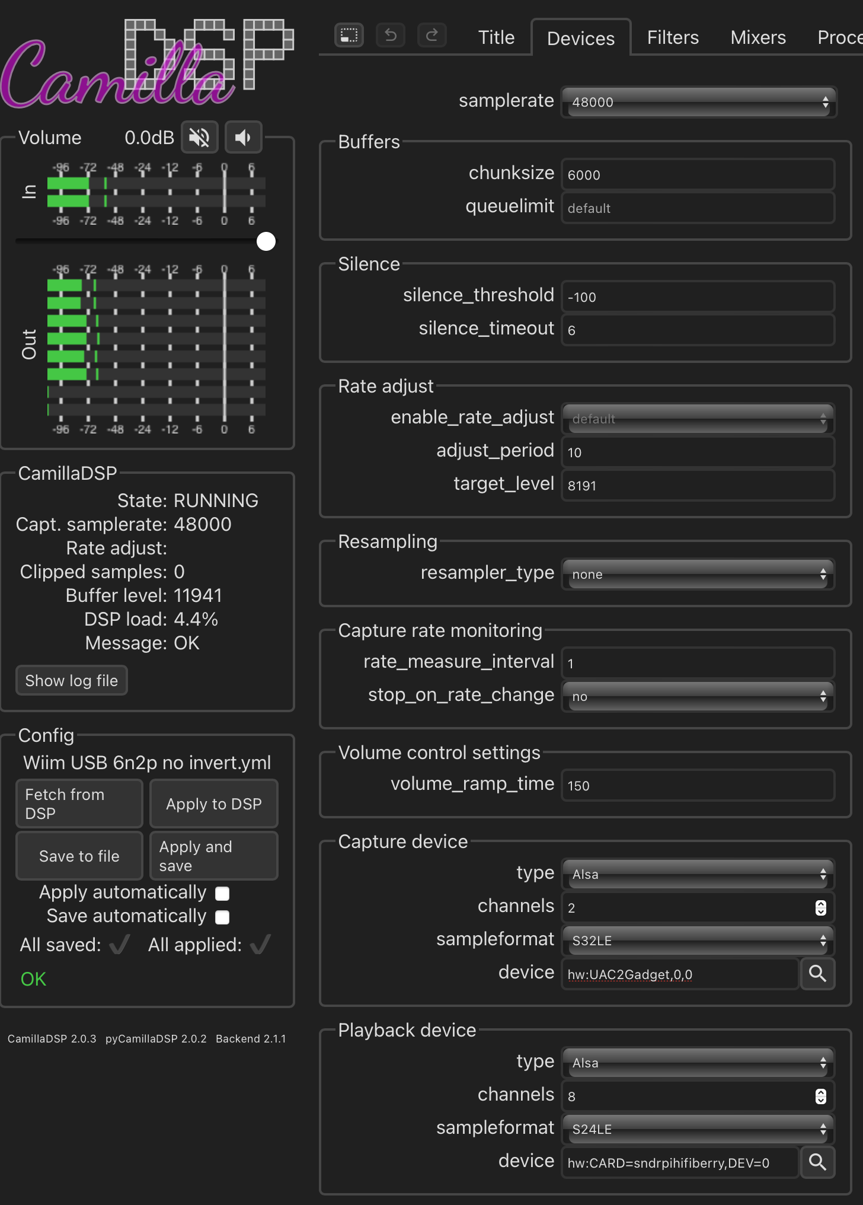The height and width of the screenshot is (1205, 863).
Task: Mute the volume with the crossed speaker icon
Action: coord(200,138)
